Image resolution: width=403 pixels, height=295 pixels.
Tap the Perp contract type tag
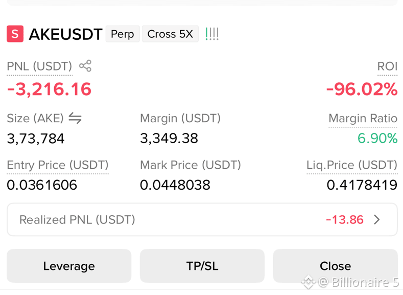click(123, 34)
